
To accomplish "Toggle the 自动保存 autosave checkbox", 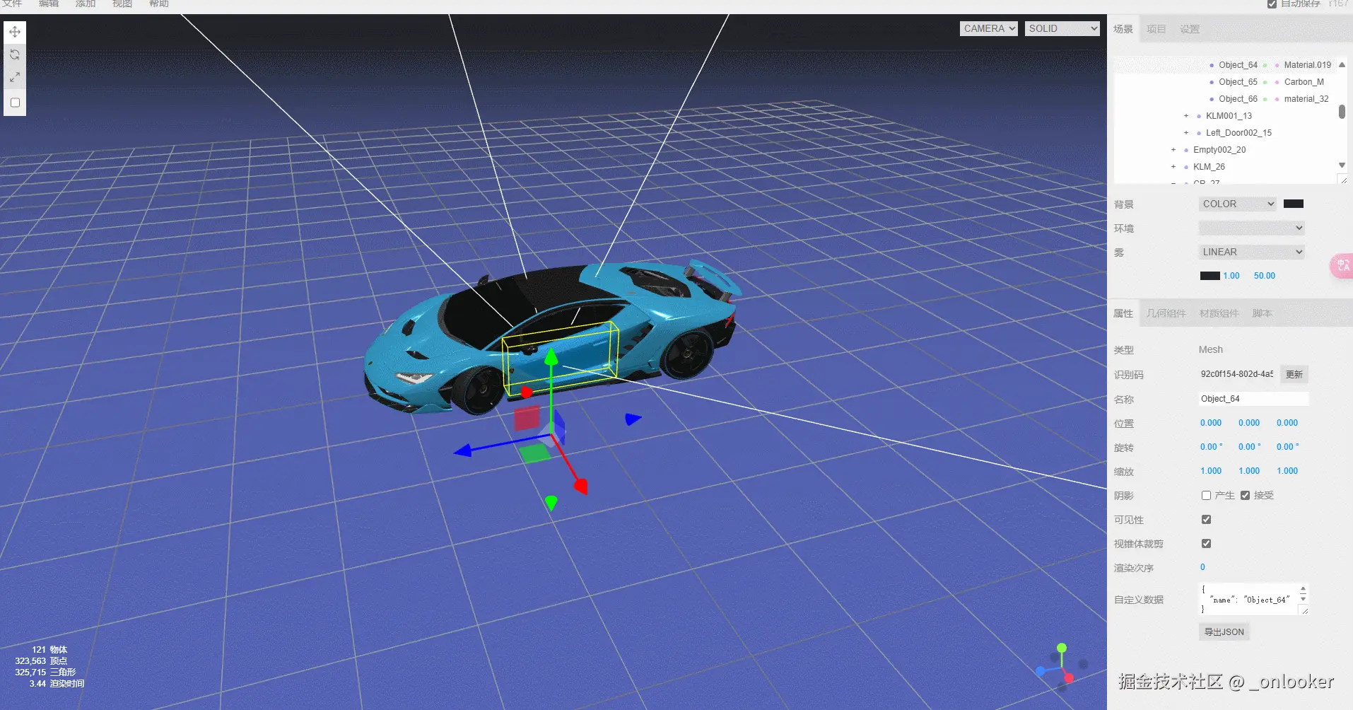I will (1272, 4).
